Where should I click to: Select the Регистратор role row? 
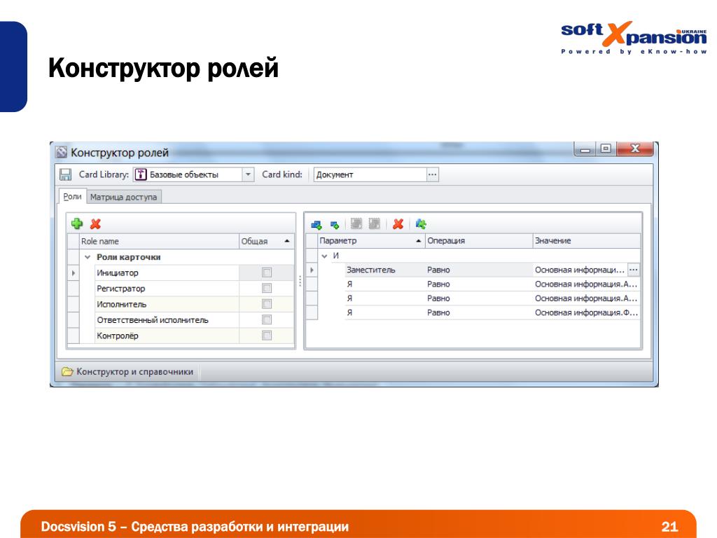[x=167, y=288]
